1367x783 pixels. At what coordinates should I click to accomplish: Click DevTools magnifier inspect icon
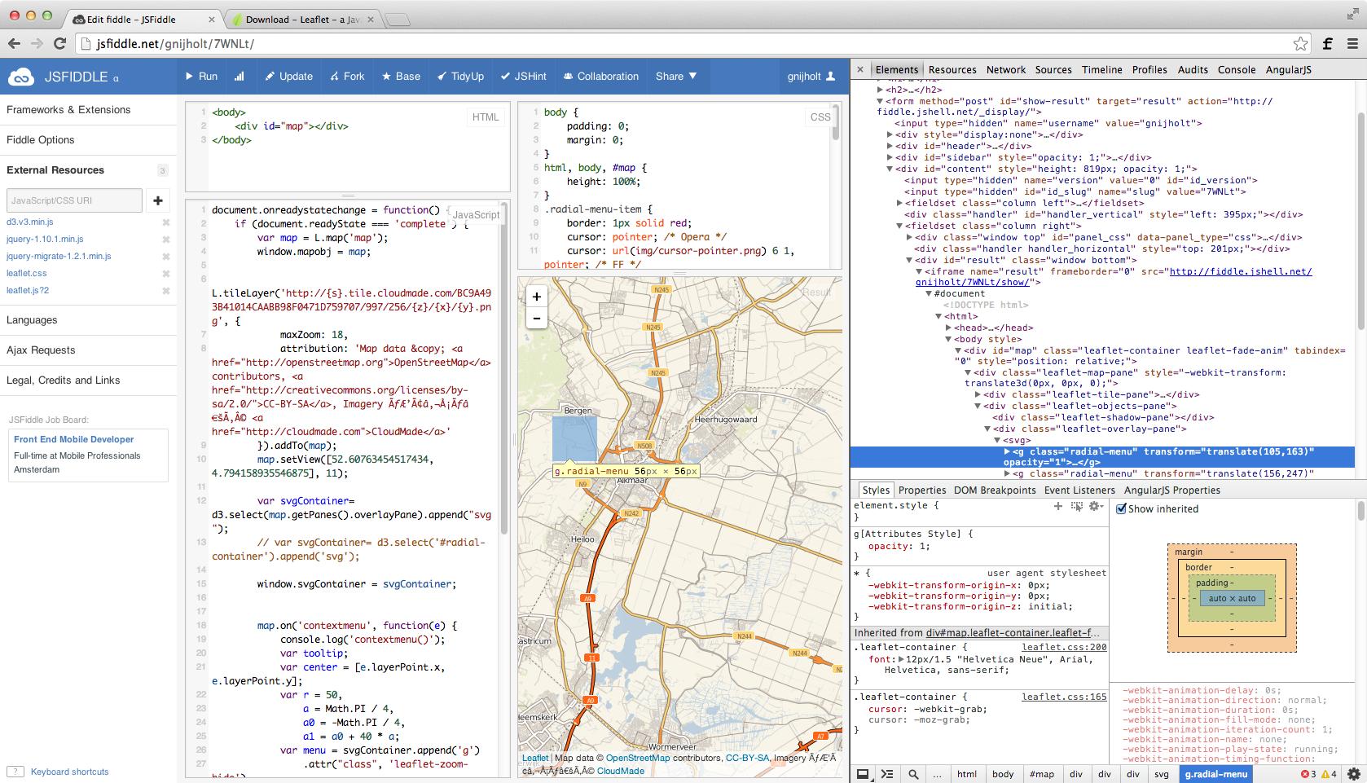point(913,774)
